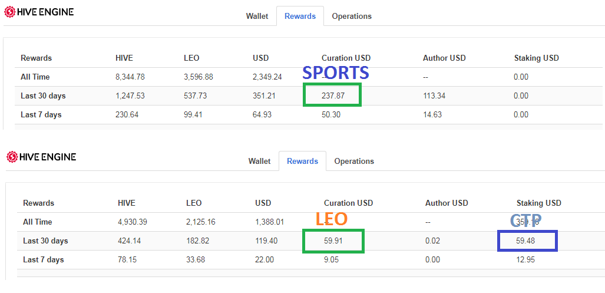Image resolution: width=605 pixels, height=293 pixels.
Task: Click the top HIVE ENGINE brand text
Action: tap(45, 12)
